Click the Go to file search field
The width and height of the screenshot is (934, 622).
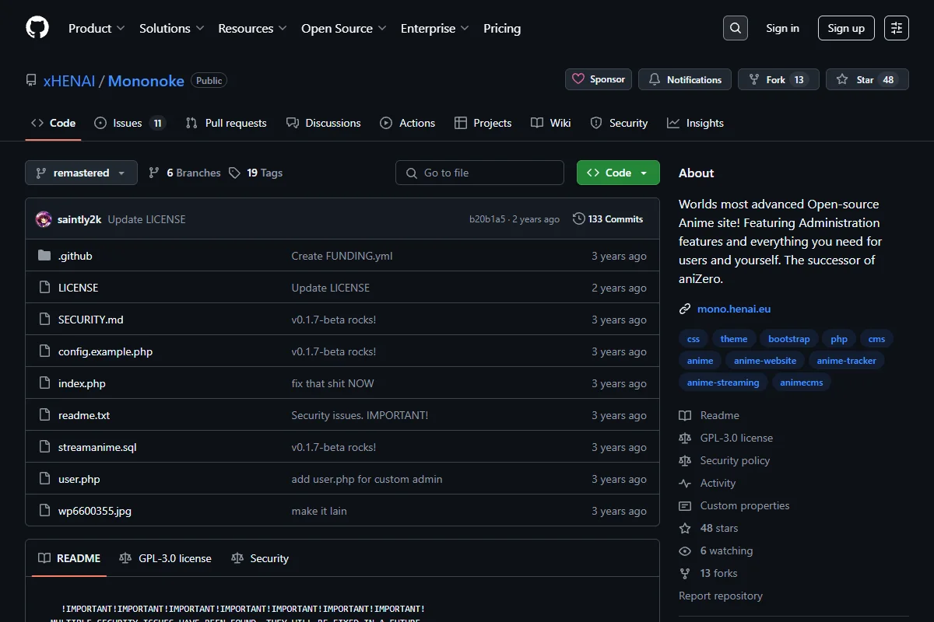tap(479, 173)
